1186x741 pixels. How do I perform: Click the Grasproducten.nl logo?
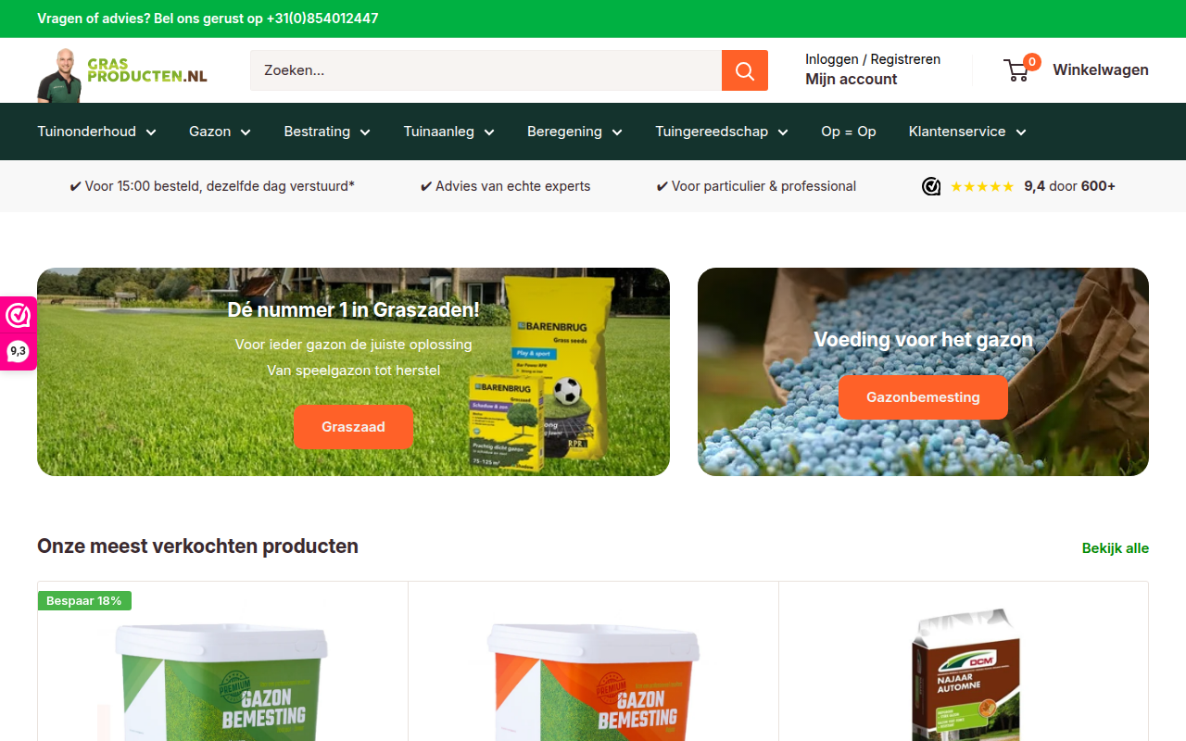pos(122,74)
